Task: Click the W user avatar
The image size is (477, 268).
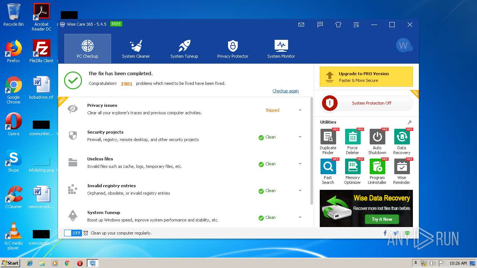Action: click(x=404, y=45)
